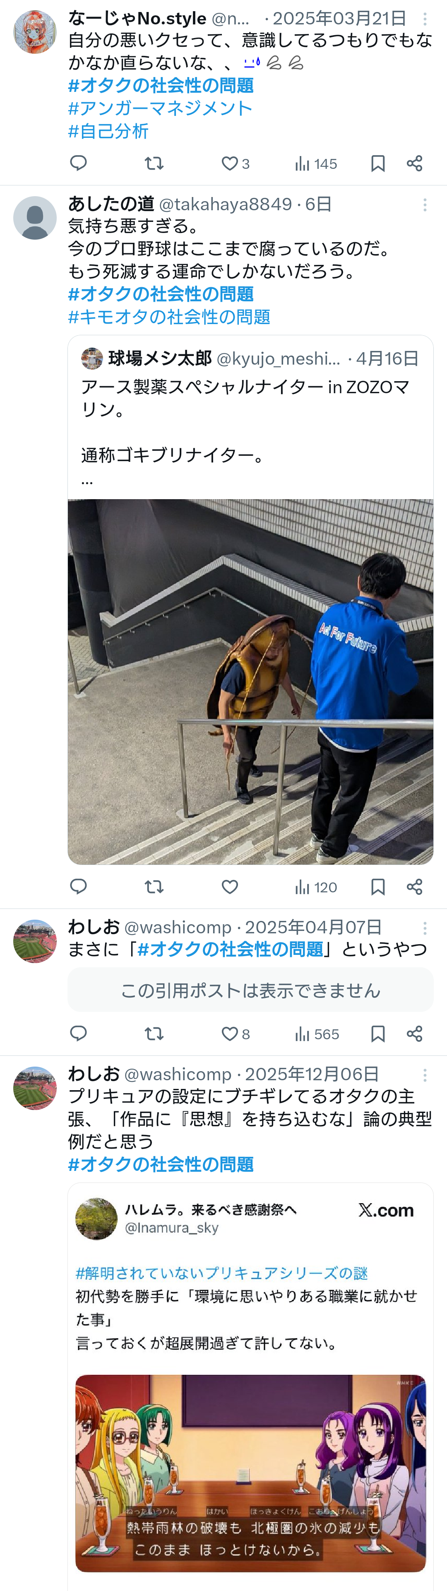Open more options for あしたの道 post

pyautogui.click(x=425, y=205)
